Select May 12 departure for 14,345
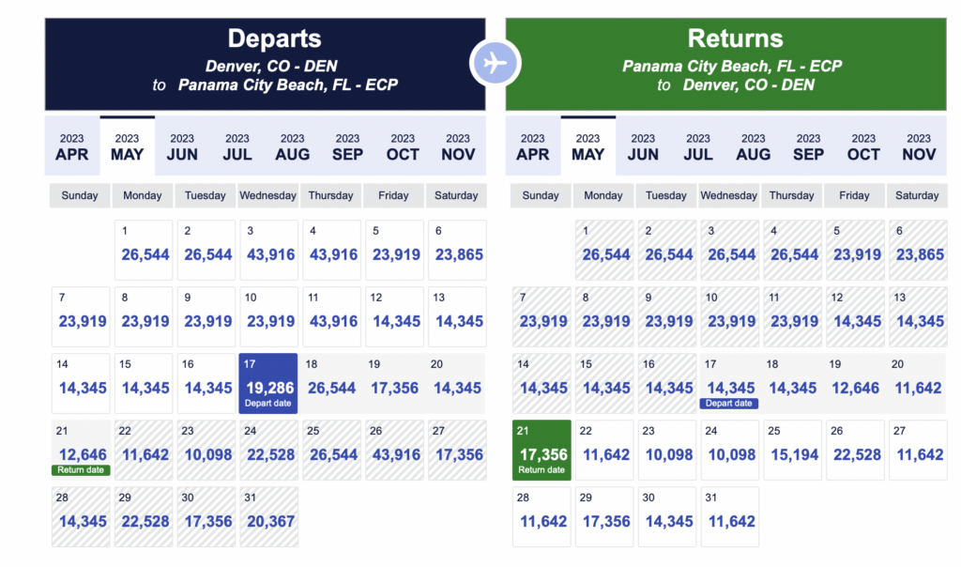This screenshot has height=567, width=961. coord(393,315)
